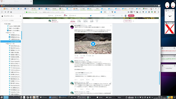Image resolution: width=176 pixels, height=99 pixels.
Task: Open the フォロー 1,701 tab
Action: pyautogui.click(x=79, y=21)
